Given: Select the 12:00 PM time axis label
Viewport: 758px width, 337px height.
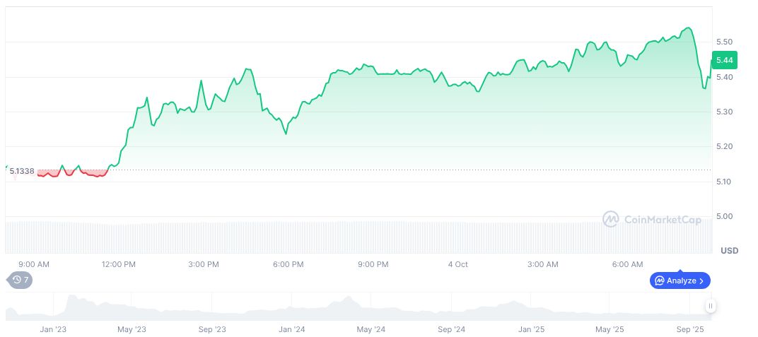Looking at the screenshot, I should [118, 264].
